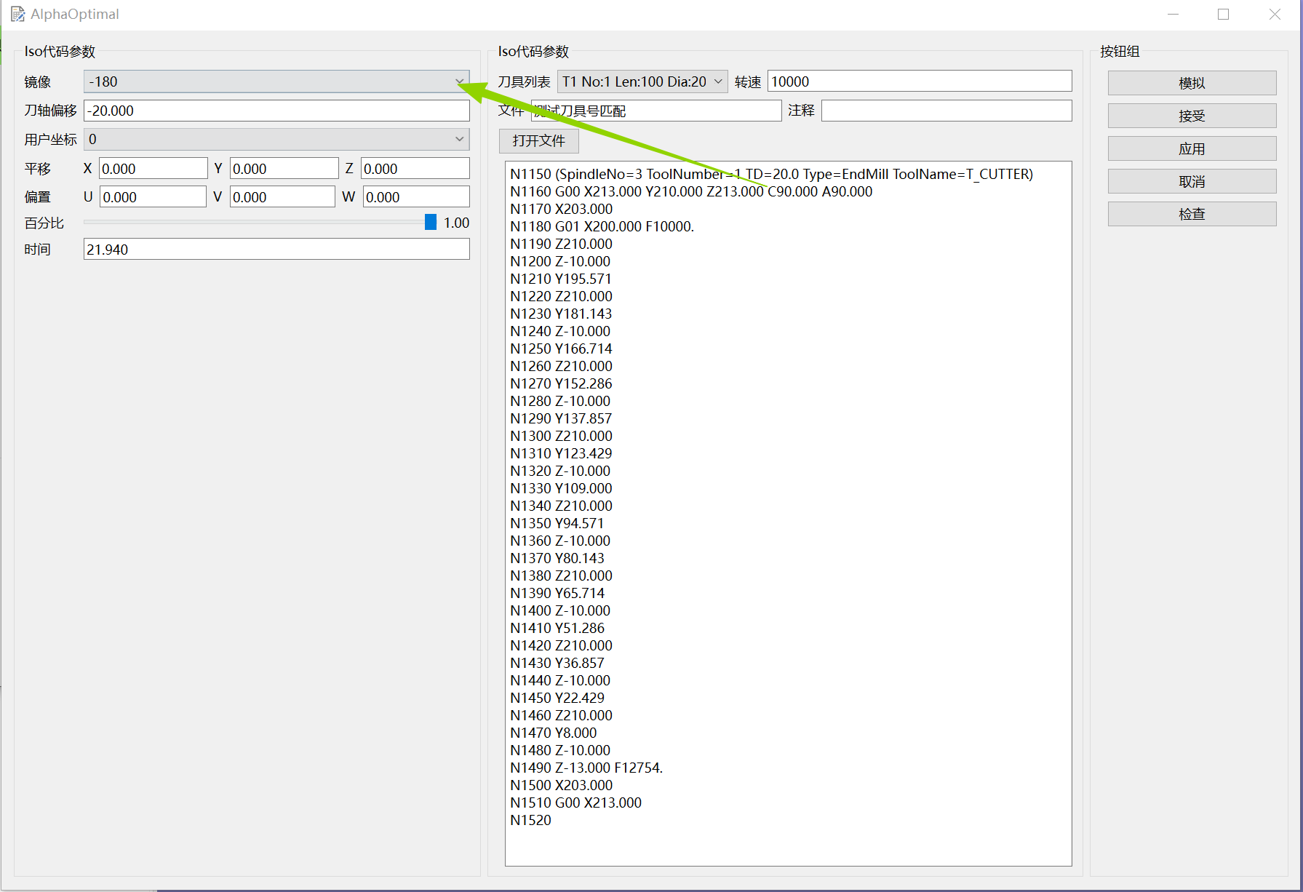
Task: Click the 打开文件 button
Action: 538,140
